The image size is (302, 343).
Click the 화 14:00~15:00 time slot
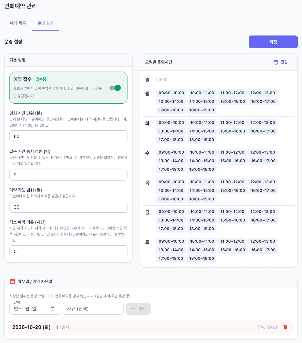(x=202, y=131)
